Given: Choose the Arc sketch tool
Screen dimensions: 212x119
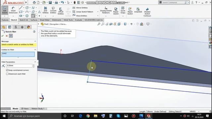Looking at the screenshot, I should pyautogui.click(x=27, y=12).
